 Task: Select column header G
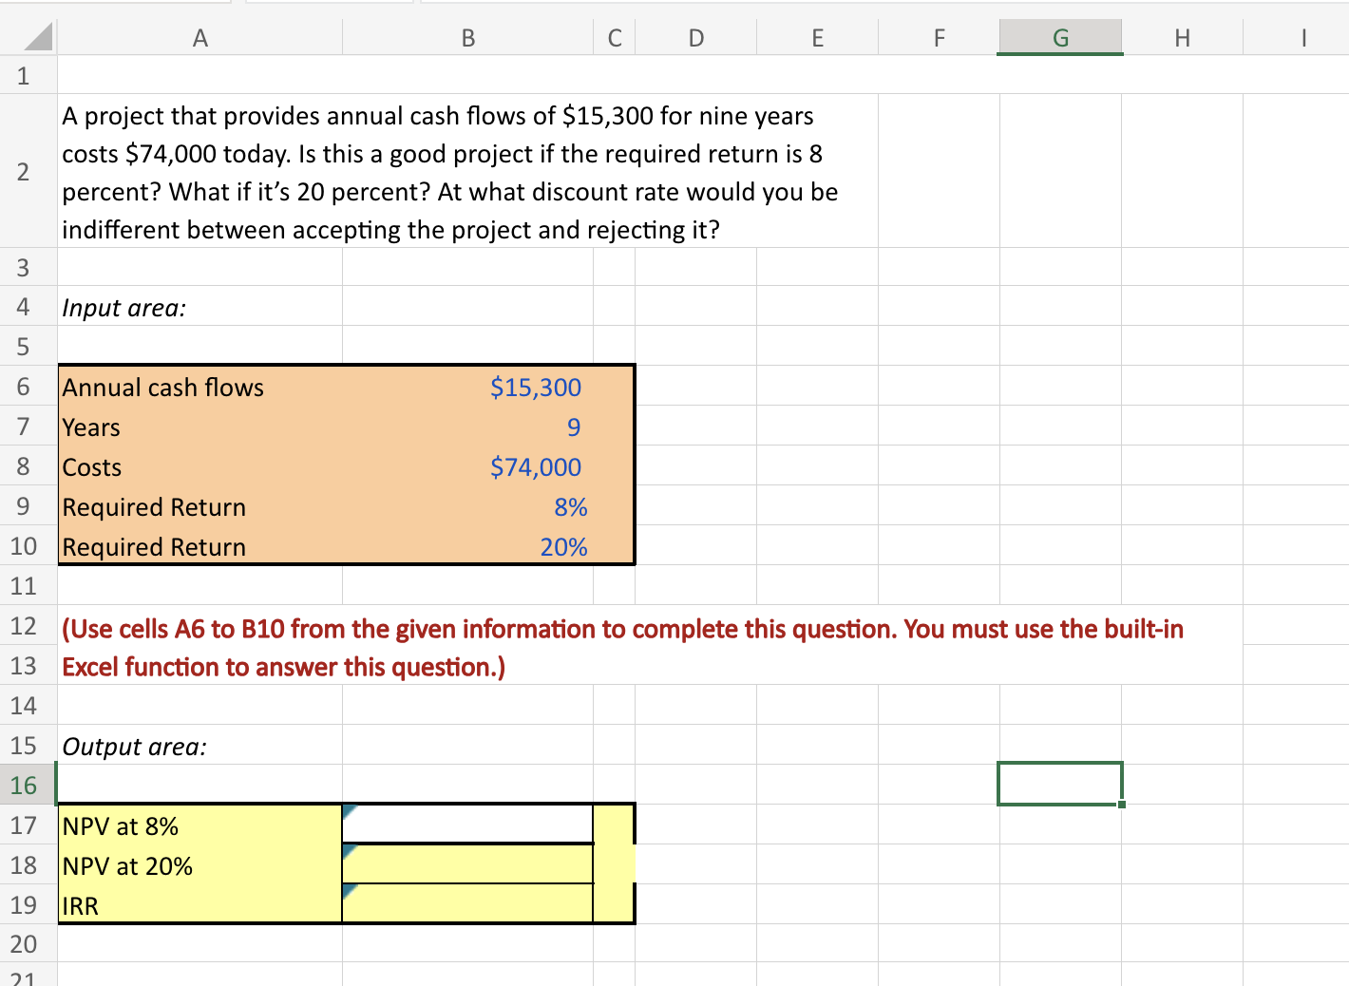[x=1059, y=38]
